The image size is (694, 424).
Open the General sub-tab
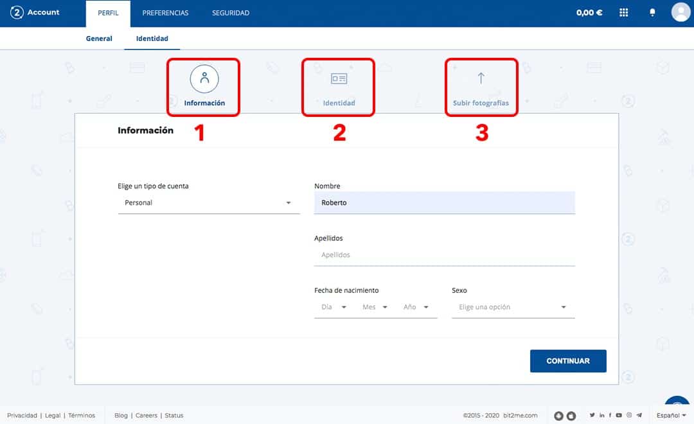99,39
